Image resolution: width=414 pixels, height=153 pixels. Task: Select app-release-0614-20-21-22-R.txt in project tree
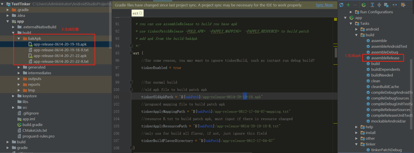(x=61, y=62)
